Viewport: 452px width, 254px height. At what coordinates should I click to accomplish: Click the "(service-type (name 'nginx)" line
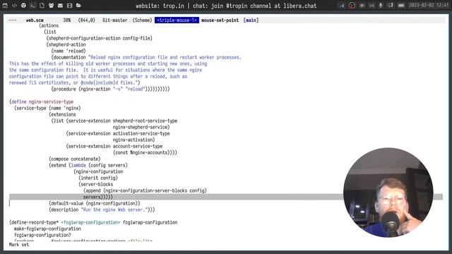(x=47, y=108)
